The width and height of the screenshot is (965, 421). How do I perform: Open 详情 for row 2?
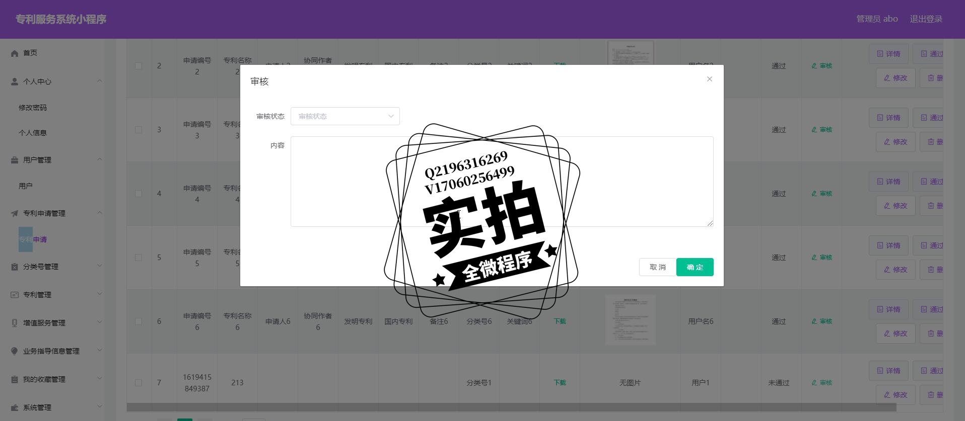click(x=888, y=54)
